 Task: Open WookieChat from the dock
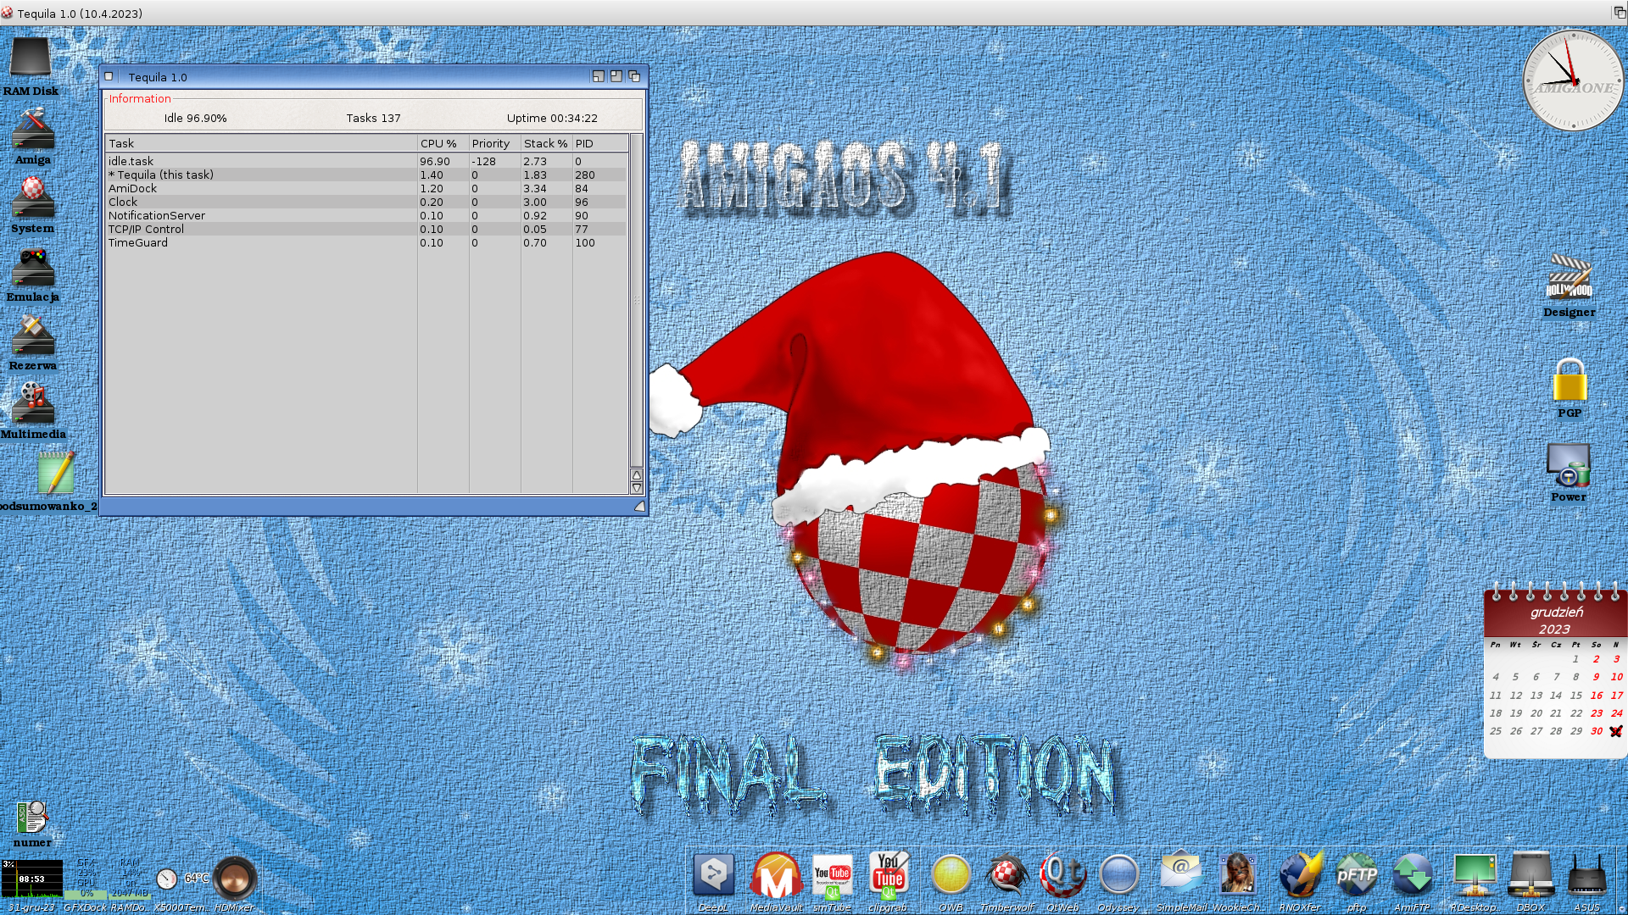(x=1238, y=881)
